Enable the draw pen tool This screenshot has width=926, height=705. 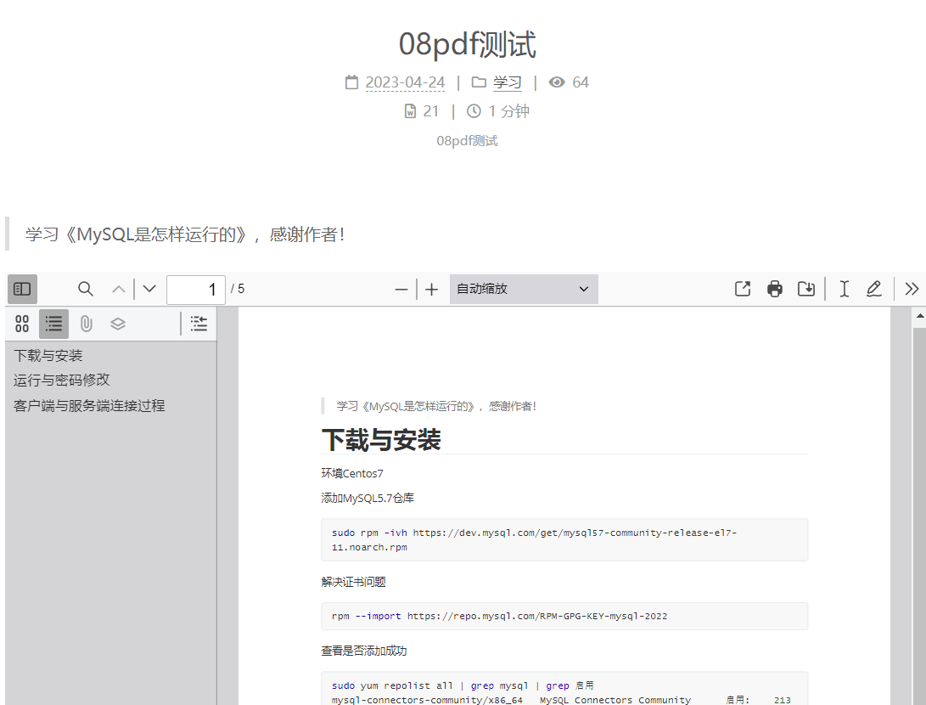pos(874,289)
